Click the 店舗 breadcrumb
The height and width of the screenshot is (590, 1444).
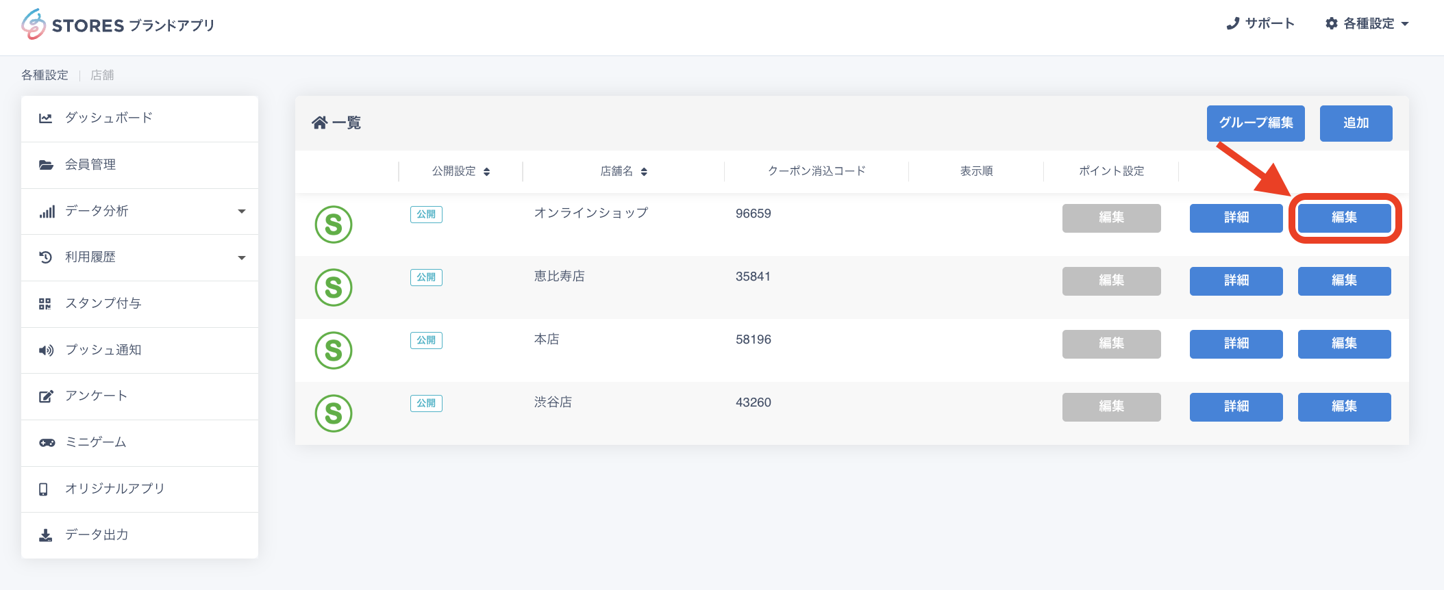(x=102, y=75)
